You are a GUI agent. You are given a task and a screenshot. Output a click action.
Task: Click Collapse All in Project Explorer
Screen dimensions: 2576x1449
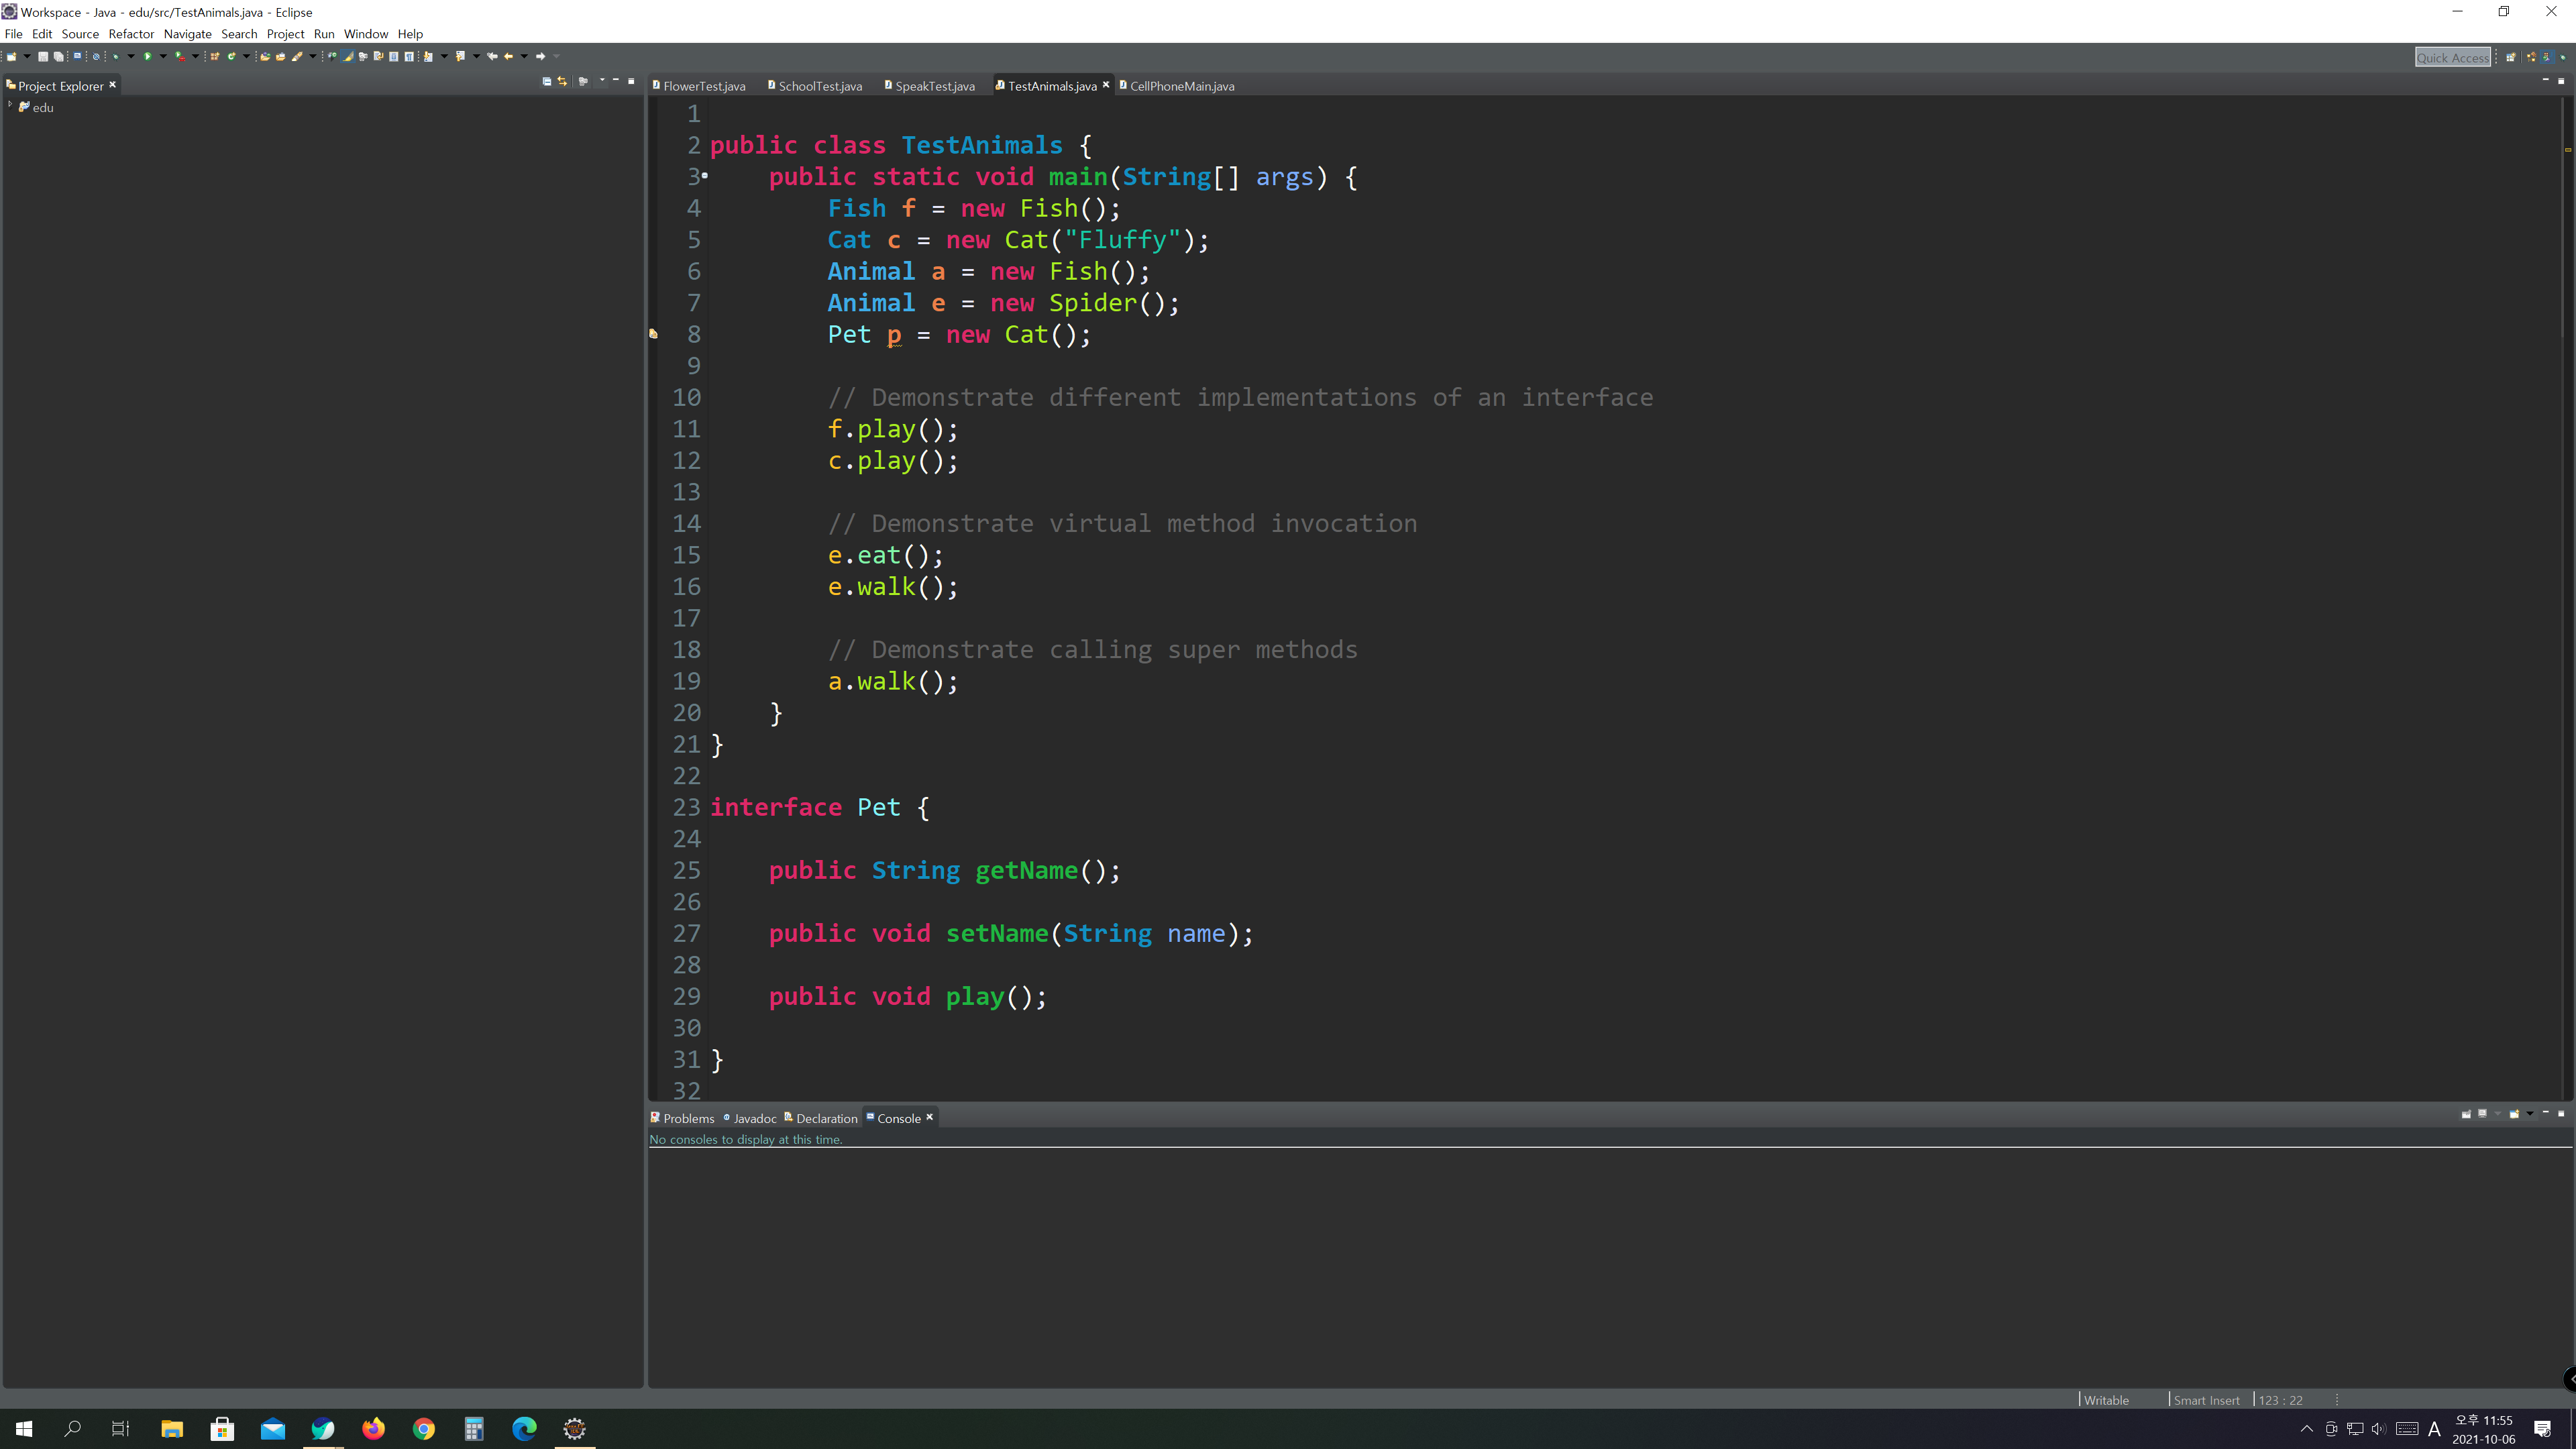(x=547, y=82)
